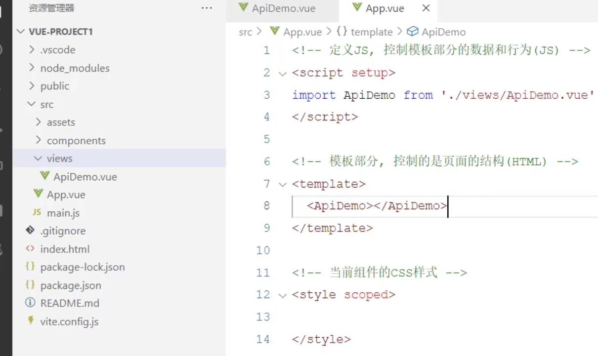This screenshot has width=598, height=356.
Task: Expand the .vscode folder
Action: pyautogui.click(x=32, y=50)
